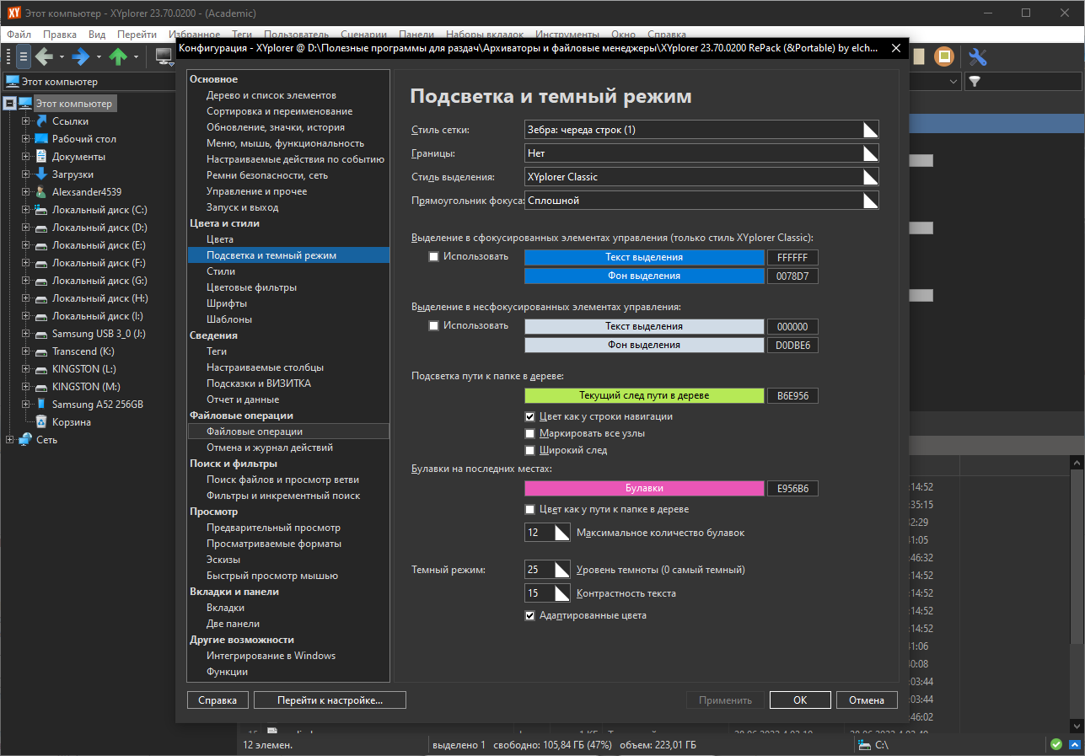Select Сеть in the folder tree
1085x756 pixels.
pyautogui.click(x=46, y=440)
